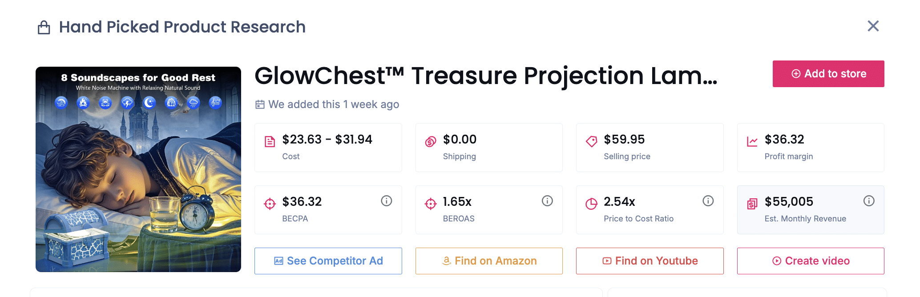The height and width of the screenshot is (297, 920).
Task: Open Find on Youtube
Action: tap(650, 261)
